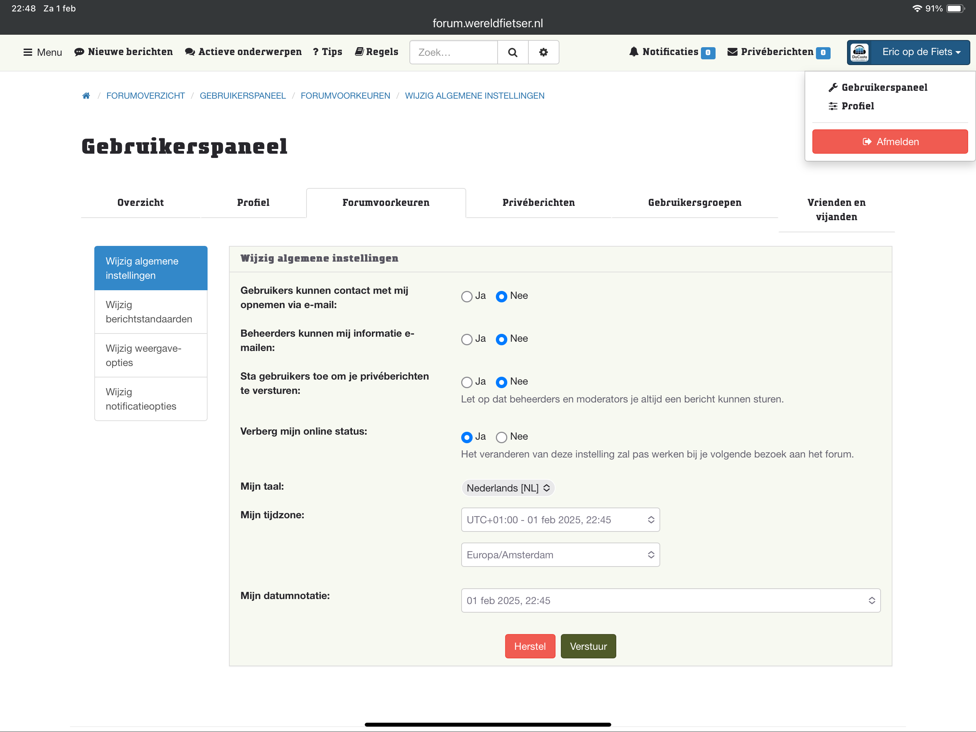Open the UTC+01:00 time offset dropdown
Image resolution: width=976 pixels, height=732 pixels.
(x=560, y=520)
